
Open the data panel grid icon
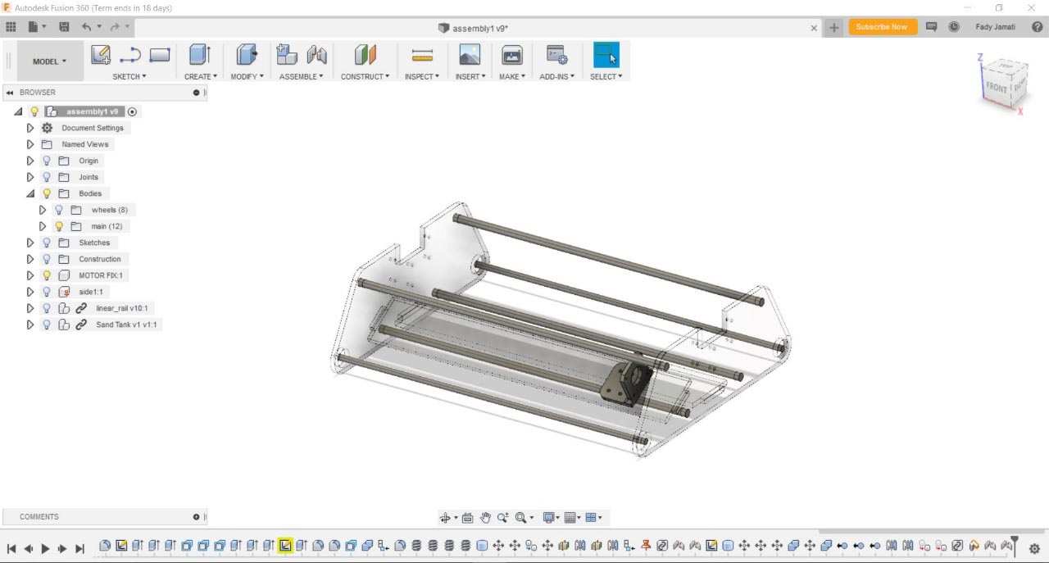(11, 27)
